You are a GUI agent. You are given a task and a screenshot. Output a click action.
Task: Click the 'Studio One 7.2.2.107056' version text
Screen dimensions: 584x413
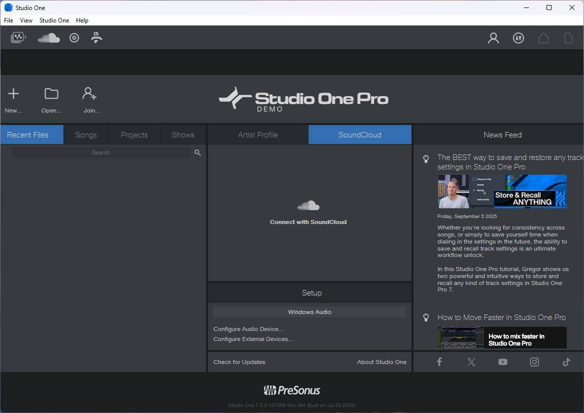[x=291, y=405]
